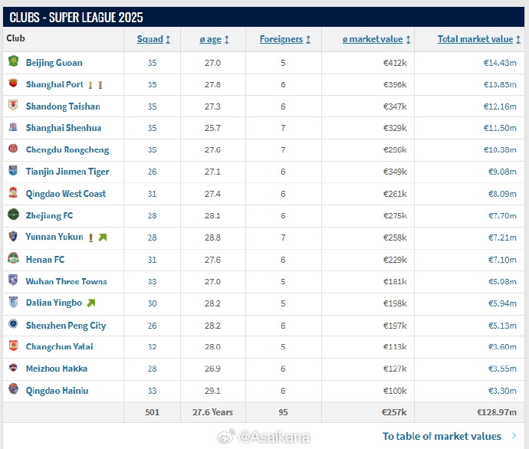Click the Dalian Yingbo promoted green arrow icon
529x449 pixels.
91,303
